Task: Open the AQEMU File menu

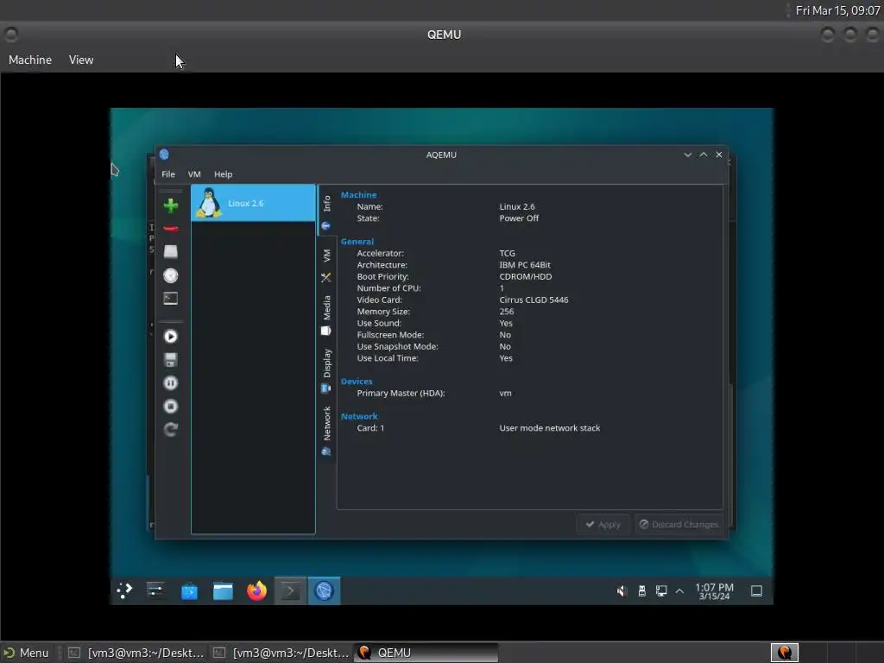Action: point(168,174)
